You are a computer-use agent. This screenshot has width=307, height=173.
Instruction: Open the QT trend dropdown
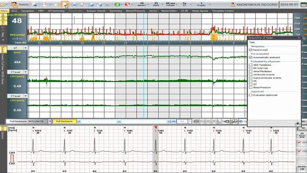[x=25, y=48]
